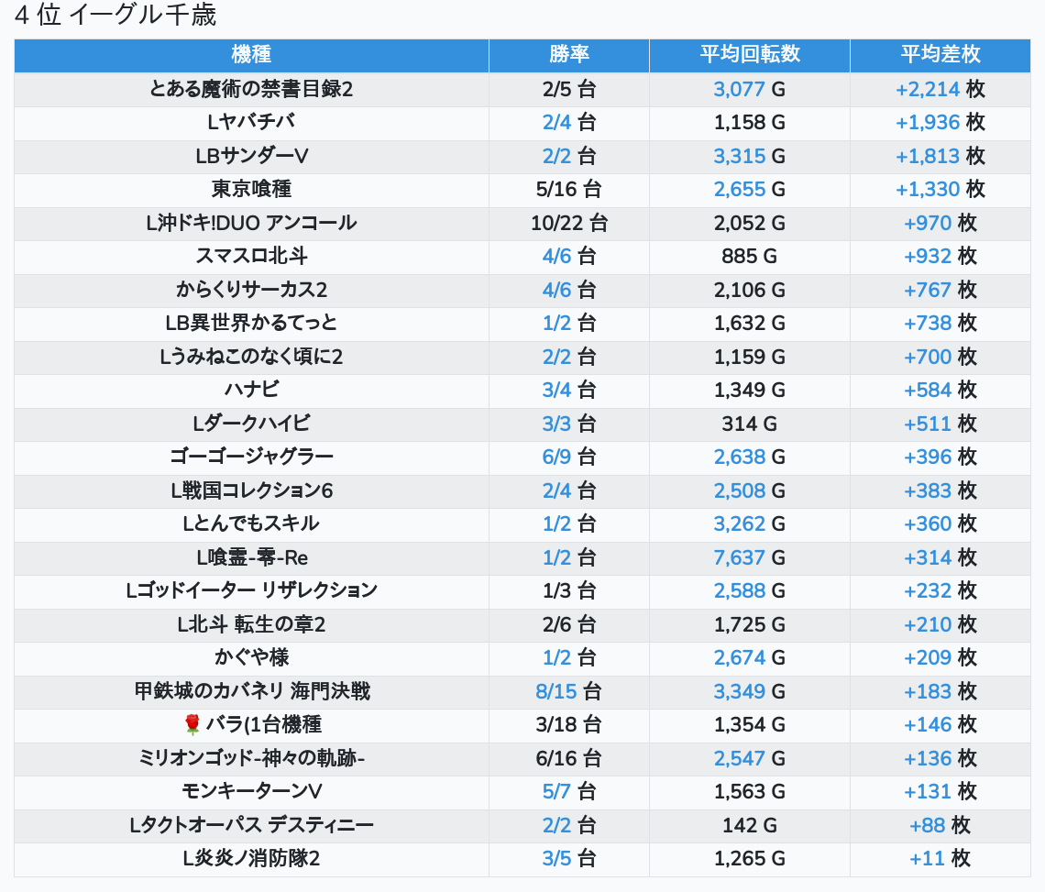The height and width of the screenshot is (892, 1045).
Task: Click the +360 枚 value
Action: click(x=940, y=524)
